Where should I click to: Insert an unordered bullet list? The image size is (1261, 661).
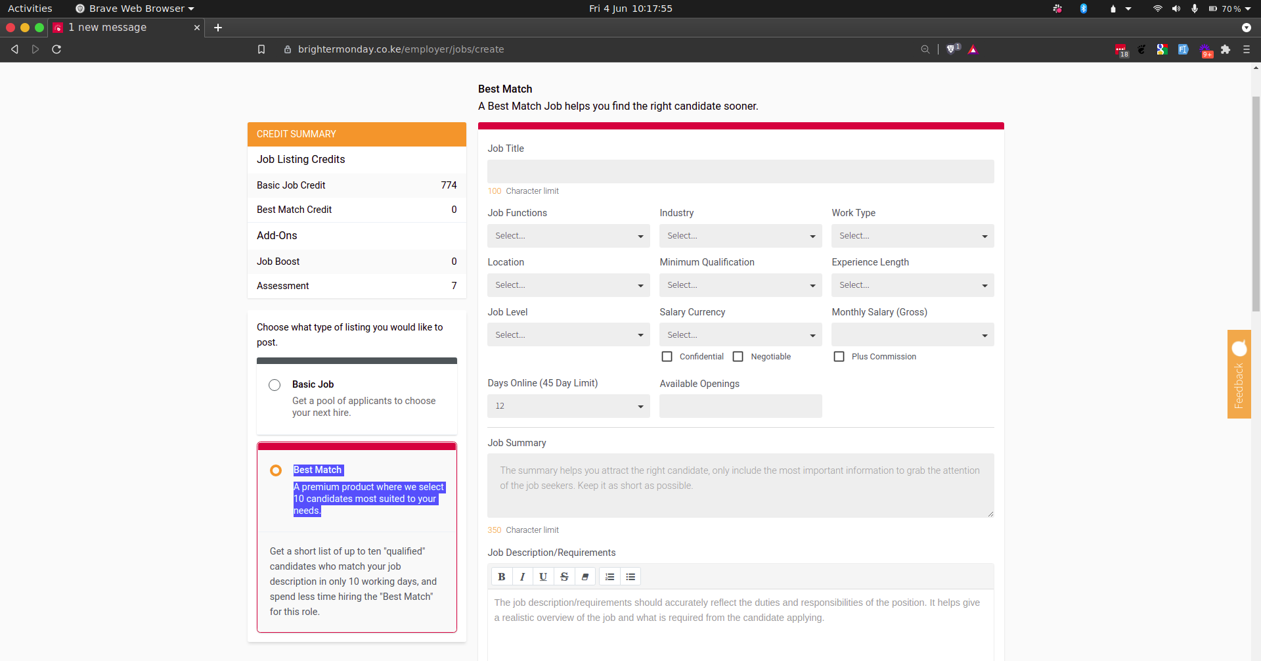pyautogui.click(x=630, y=577)
